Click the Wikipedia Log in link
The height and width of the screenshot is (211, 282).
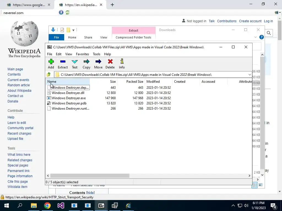pos(268,21)
